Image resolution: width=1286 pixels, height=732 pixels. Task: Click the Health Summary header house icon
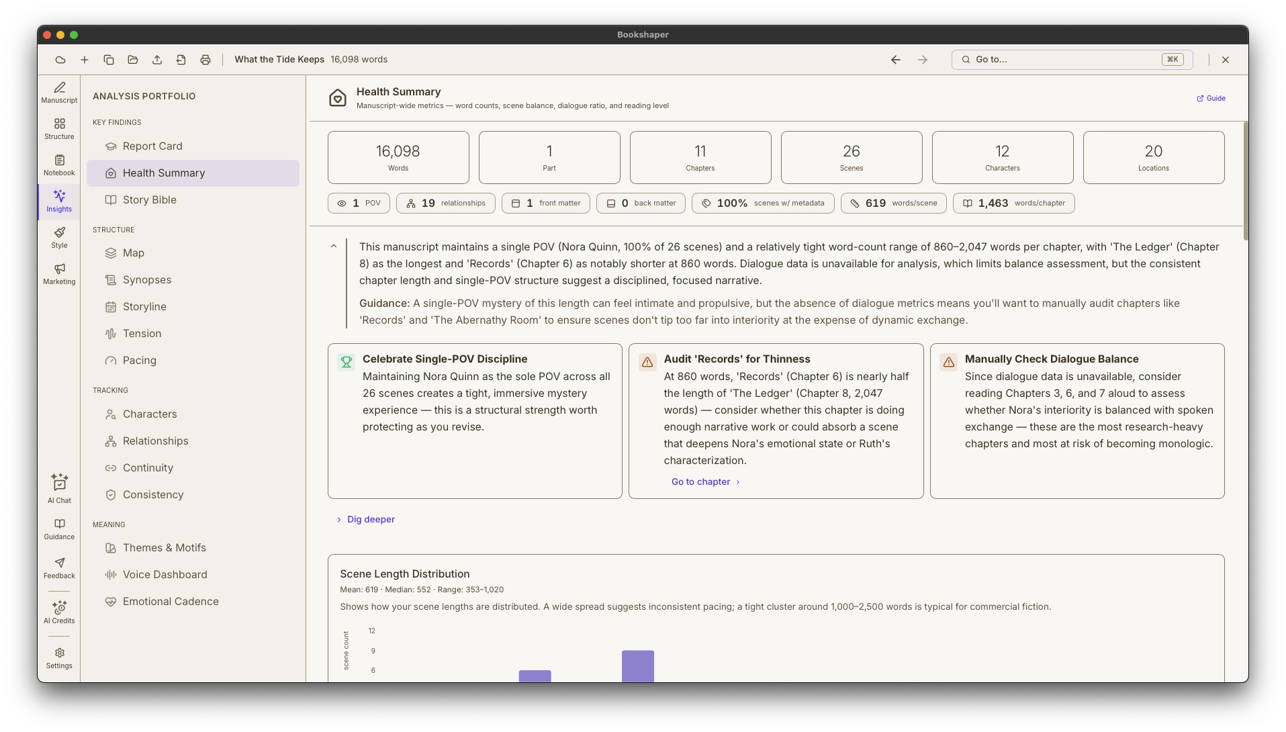click(x=338, y=98)
